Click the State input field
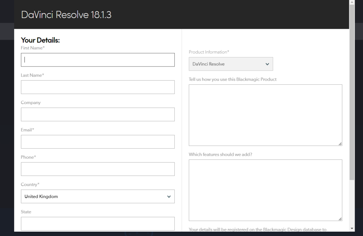The image size is (363, 236). (x=98, y=224)
